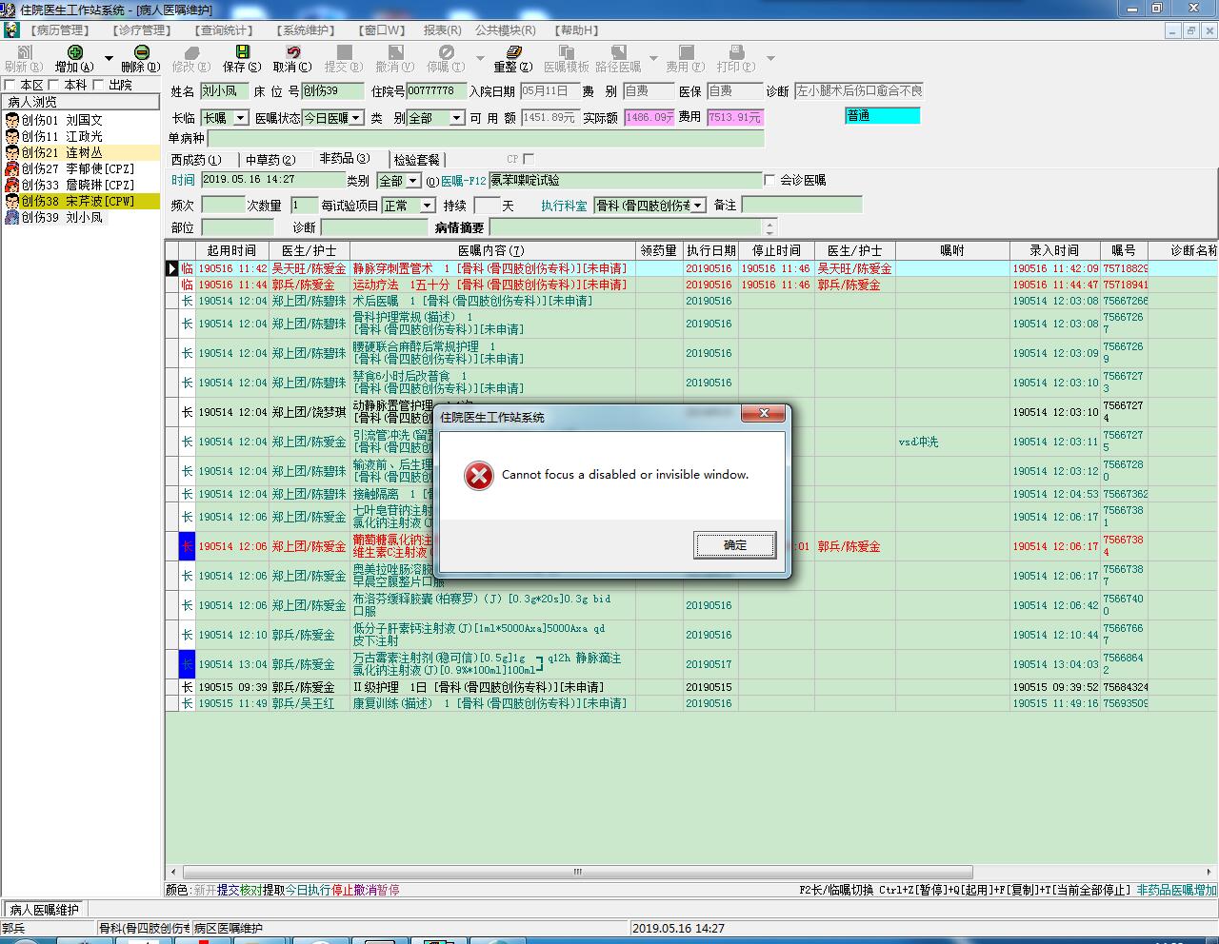Open the 执行科室 department dropdown

tap(698, 206)
